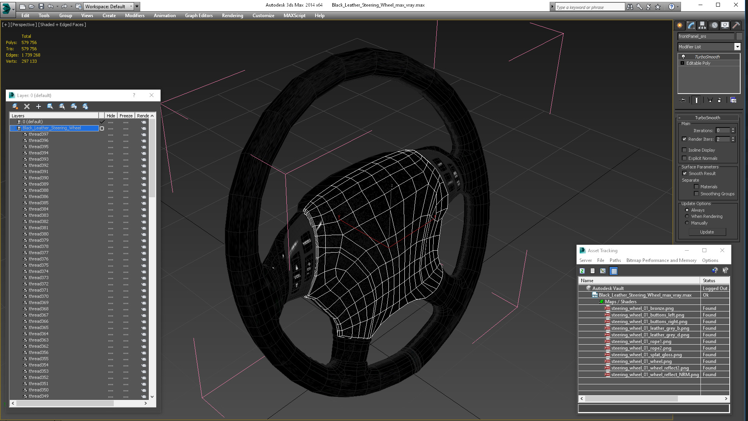Image resolution: width=748 pixels, height=421 pixels.
Task: Open the Utilities hammer panel tab
Action: 736,25
